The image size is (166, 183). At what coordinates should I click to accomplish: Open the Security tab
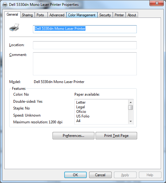tap(105, 15)
